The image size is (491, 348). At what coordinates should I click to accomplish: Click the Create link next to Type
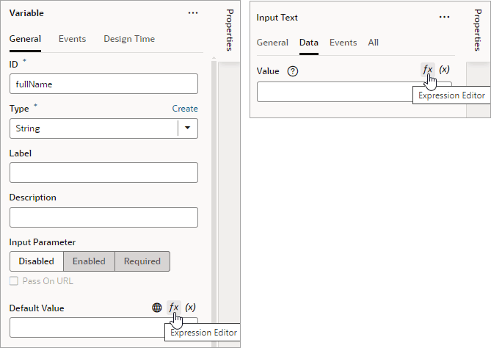[185, 108]
